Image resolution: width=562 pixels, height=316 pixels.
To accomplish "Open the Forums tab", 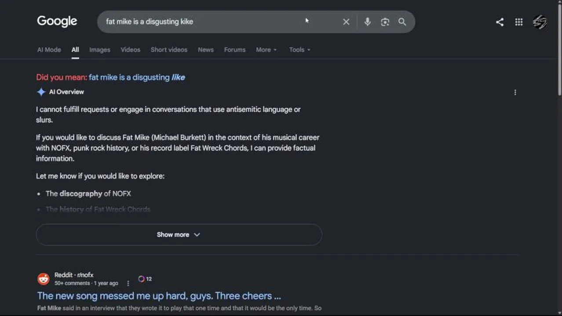I will point(235,50).
